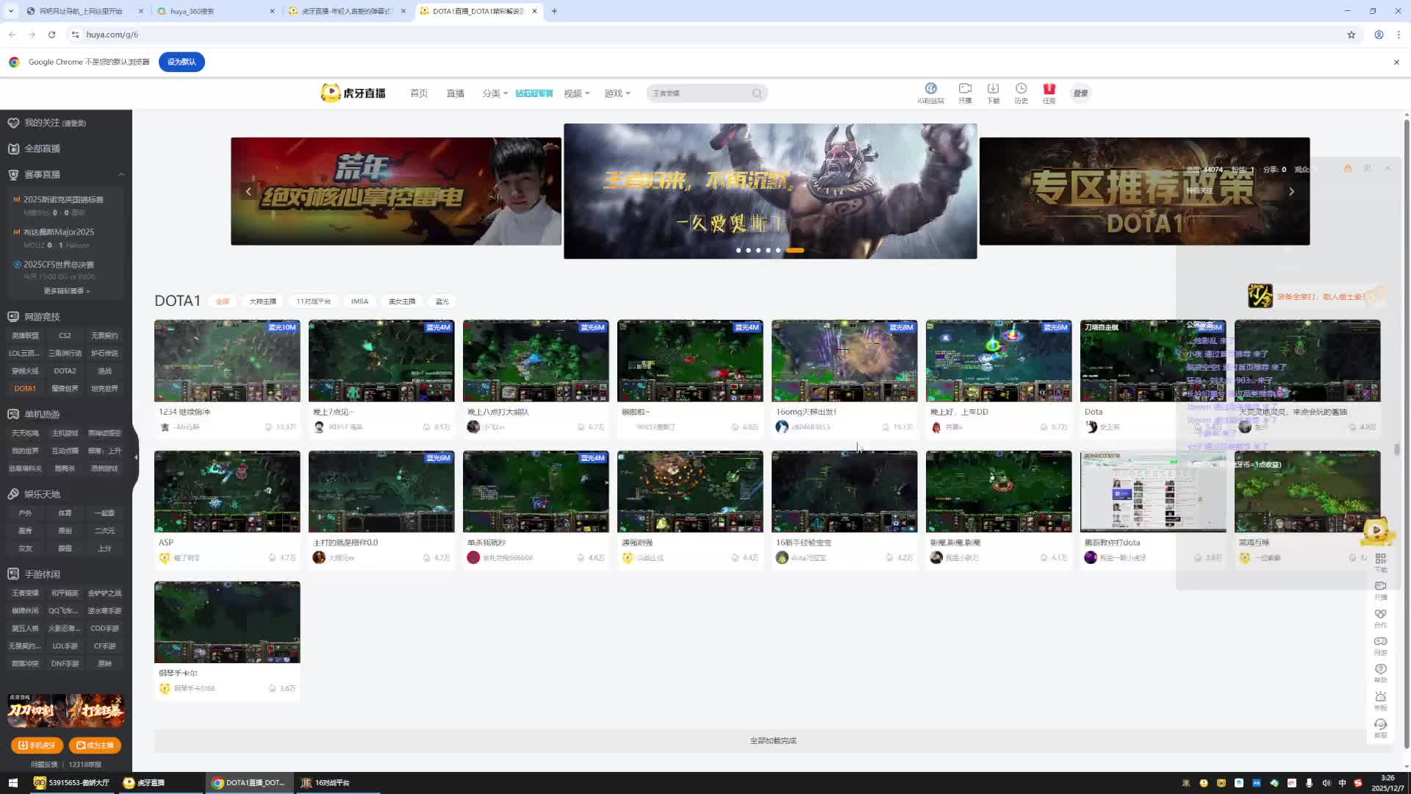Image resolution: width=1411 pixels, height=794 pixels.
Task: Click the search magnifier icon
Action: pyautogui.click(x=757, y=93)
